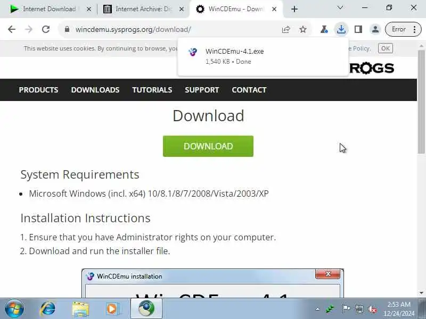426x319 pixels.
Task: Open Action Center flag icon
Action: tap(346, 309)
